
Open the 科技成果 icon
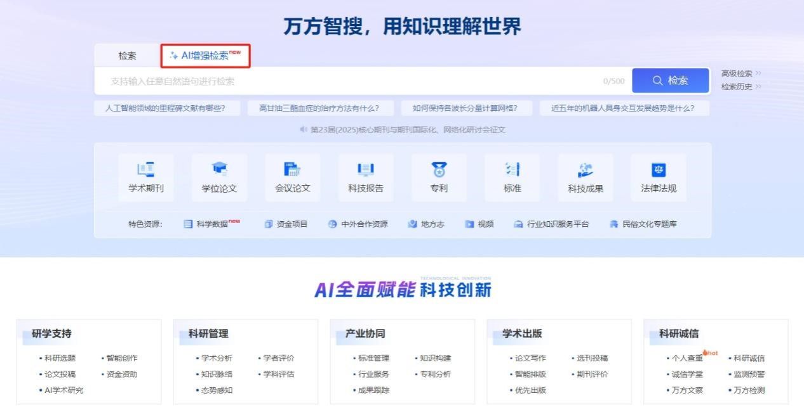tap(586, 169)
